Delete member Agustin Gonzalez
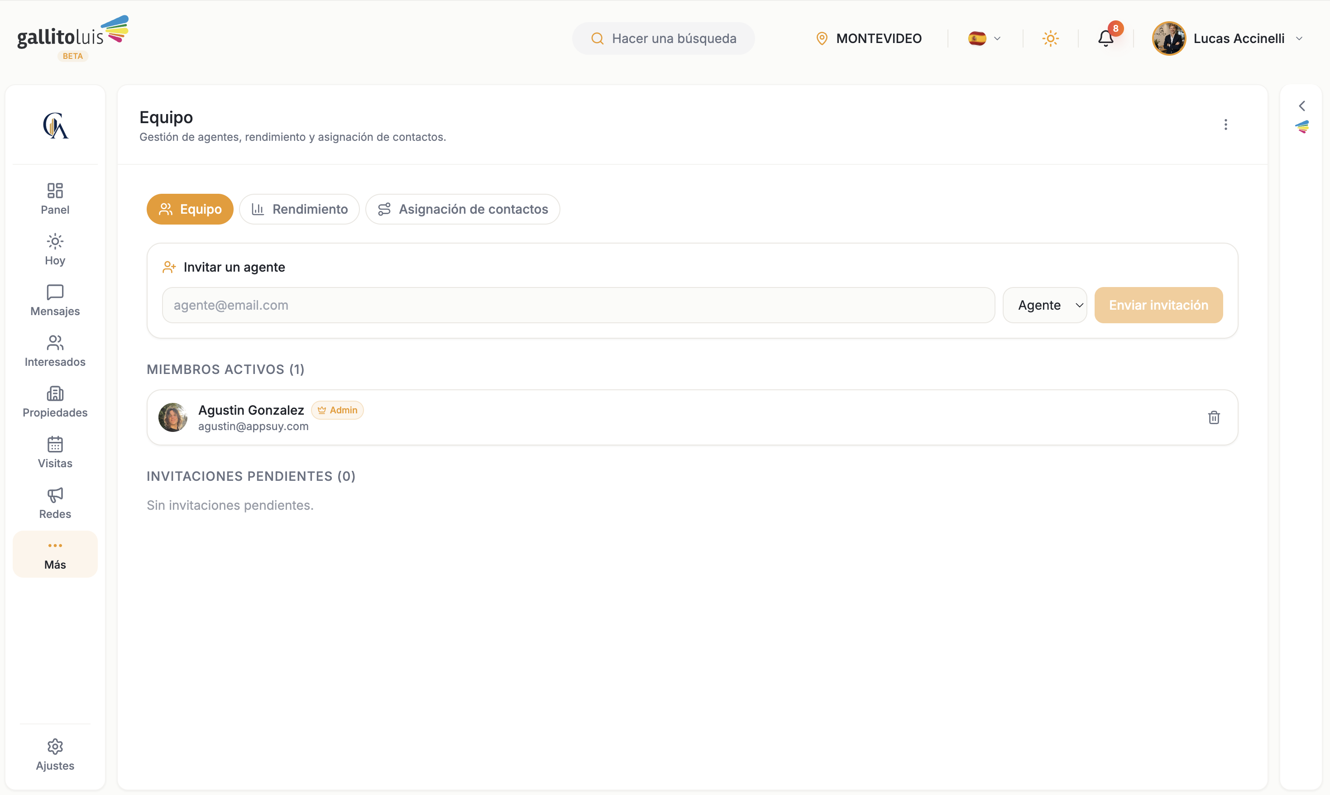 (1213, 417)
